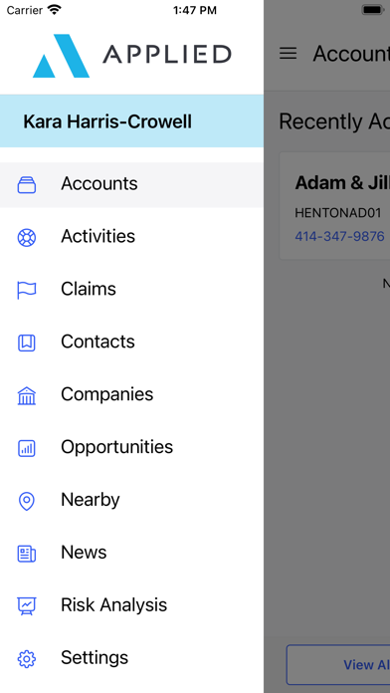390x693 pixels.
Task: Tap the battery indicator icon
Action: click(x=374, y=10)
